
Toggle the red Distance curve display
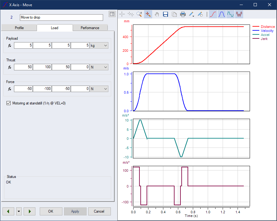pyautogui.click(x=213, y=14)
